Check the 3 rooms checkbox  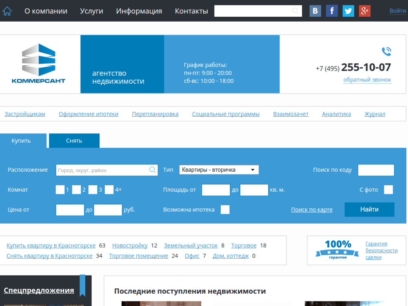coord(93,190)
